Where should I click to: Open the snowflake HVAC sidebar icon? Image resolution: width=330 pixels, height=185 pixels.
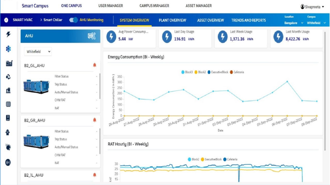(8, 49)
